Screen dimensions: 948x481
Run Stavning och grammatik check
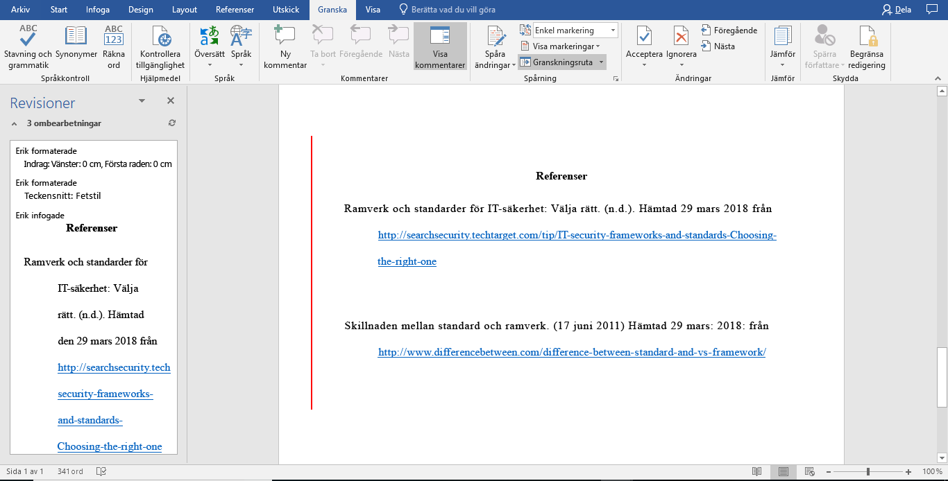28,46
